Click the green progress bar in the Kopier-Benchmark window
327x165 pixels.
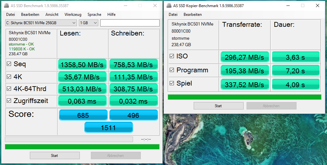pyautogui.click(x=244, y=97)
